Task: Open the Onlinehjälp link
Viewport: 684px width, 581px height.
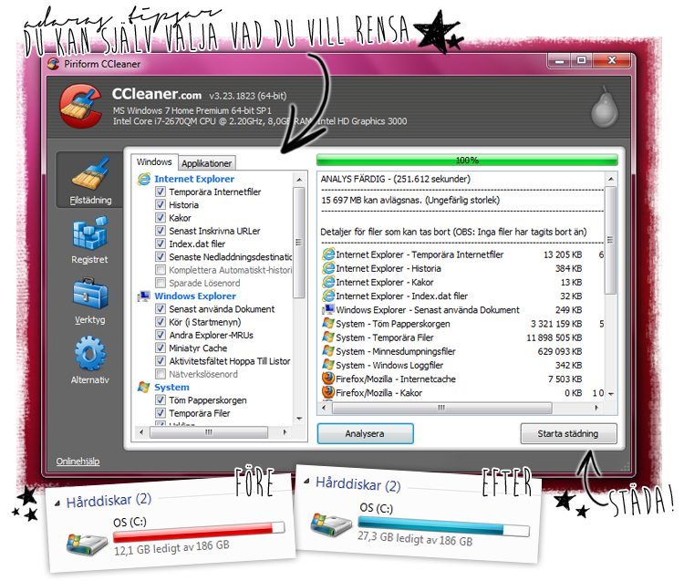Action: [78, 462]
